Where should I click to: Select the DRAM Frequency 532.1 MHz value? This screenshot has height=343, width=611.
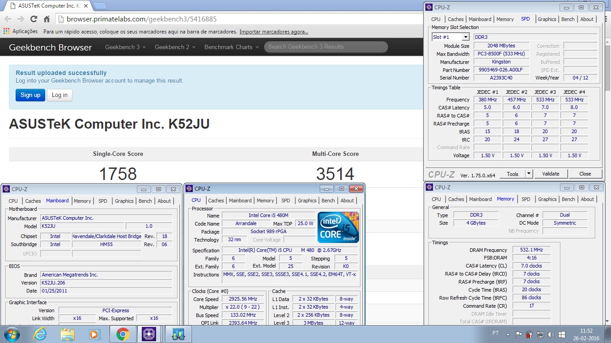(x=531, y=250)
